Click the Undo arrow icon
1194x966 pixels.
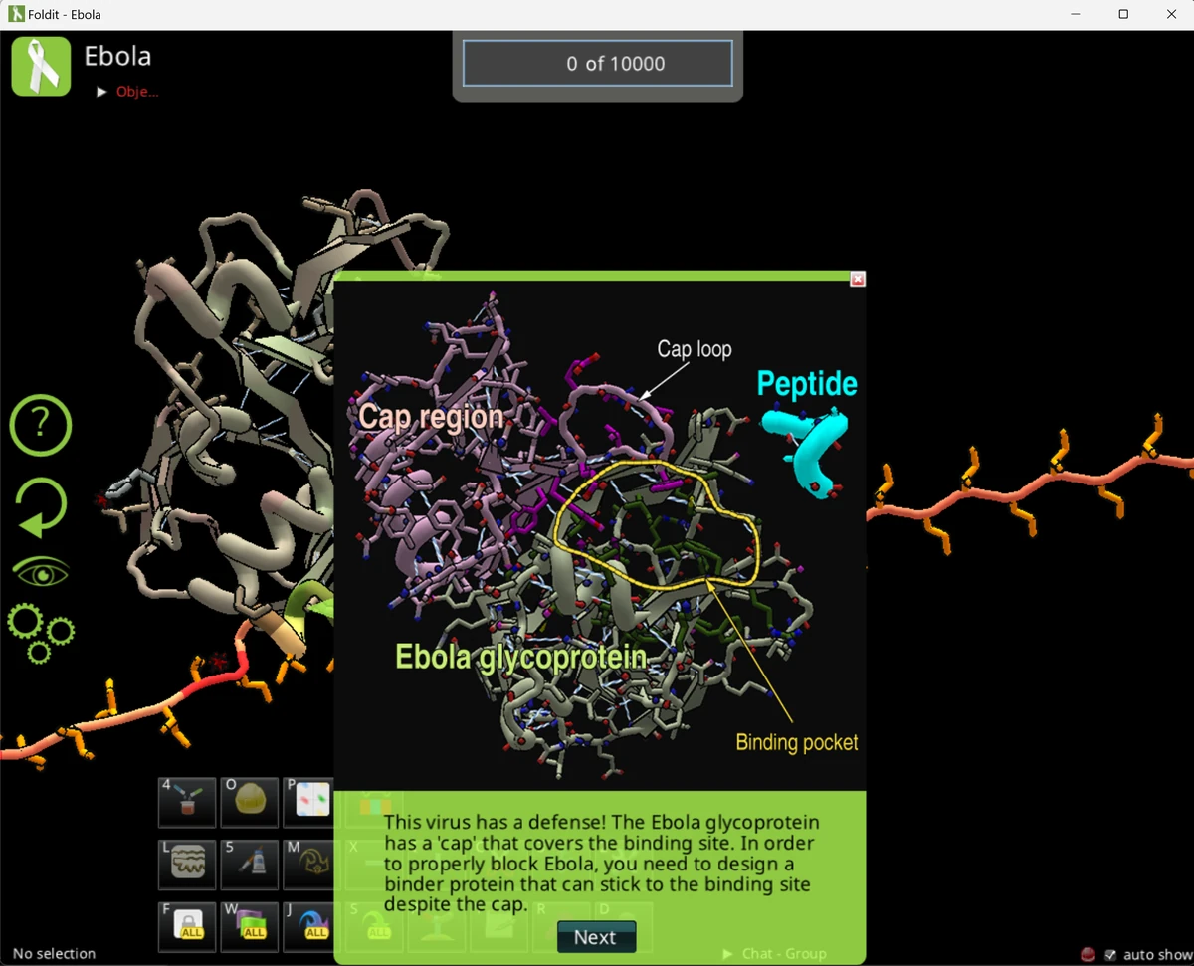point(40,507)
